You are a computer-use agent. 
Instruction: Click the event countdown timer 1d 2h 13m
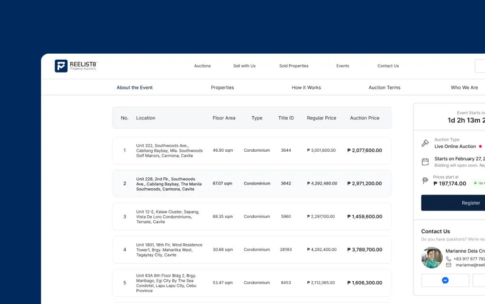(466, 120)
